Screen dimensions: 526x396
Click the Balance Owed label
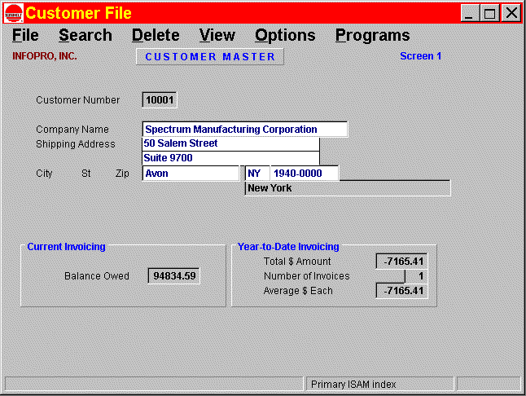[x=97, y=276]
